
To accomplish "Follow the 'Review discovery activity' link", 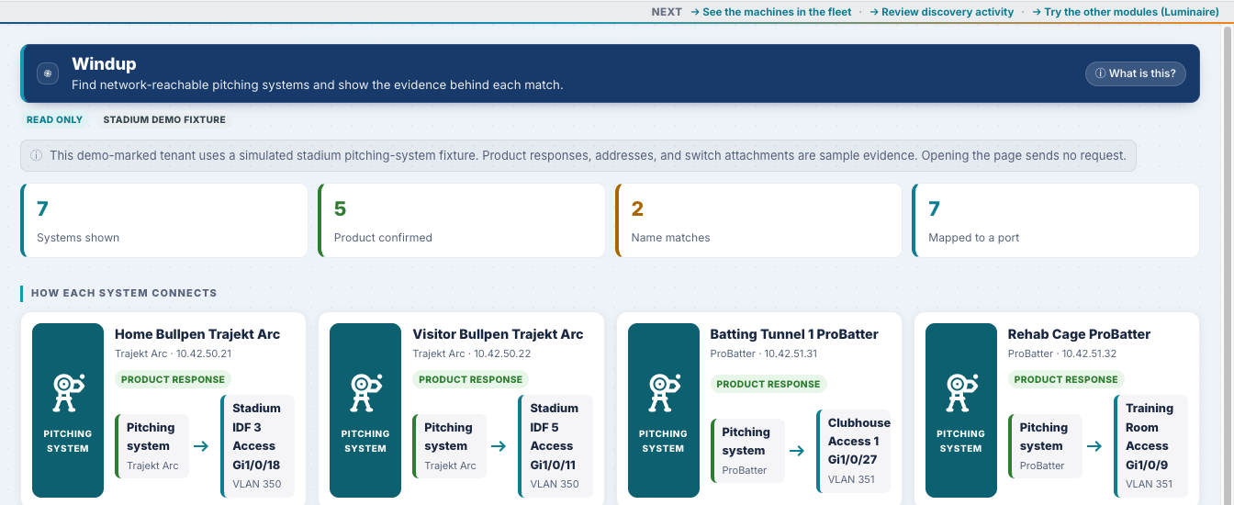I will [x=941, y=12].
